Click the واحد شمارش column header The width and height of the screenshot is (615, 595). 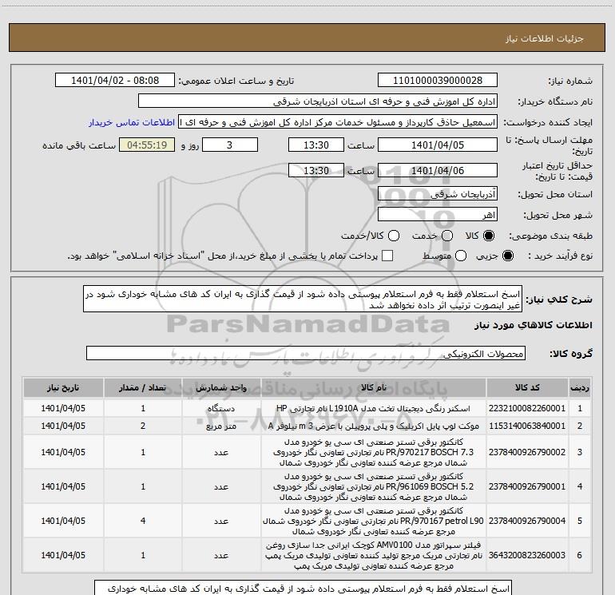(221, 387)
